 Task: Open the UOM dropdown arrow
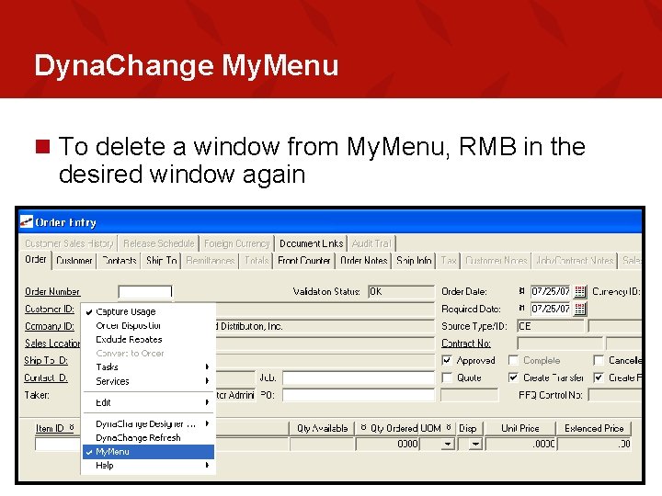point(448,444)
